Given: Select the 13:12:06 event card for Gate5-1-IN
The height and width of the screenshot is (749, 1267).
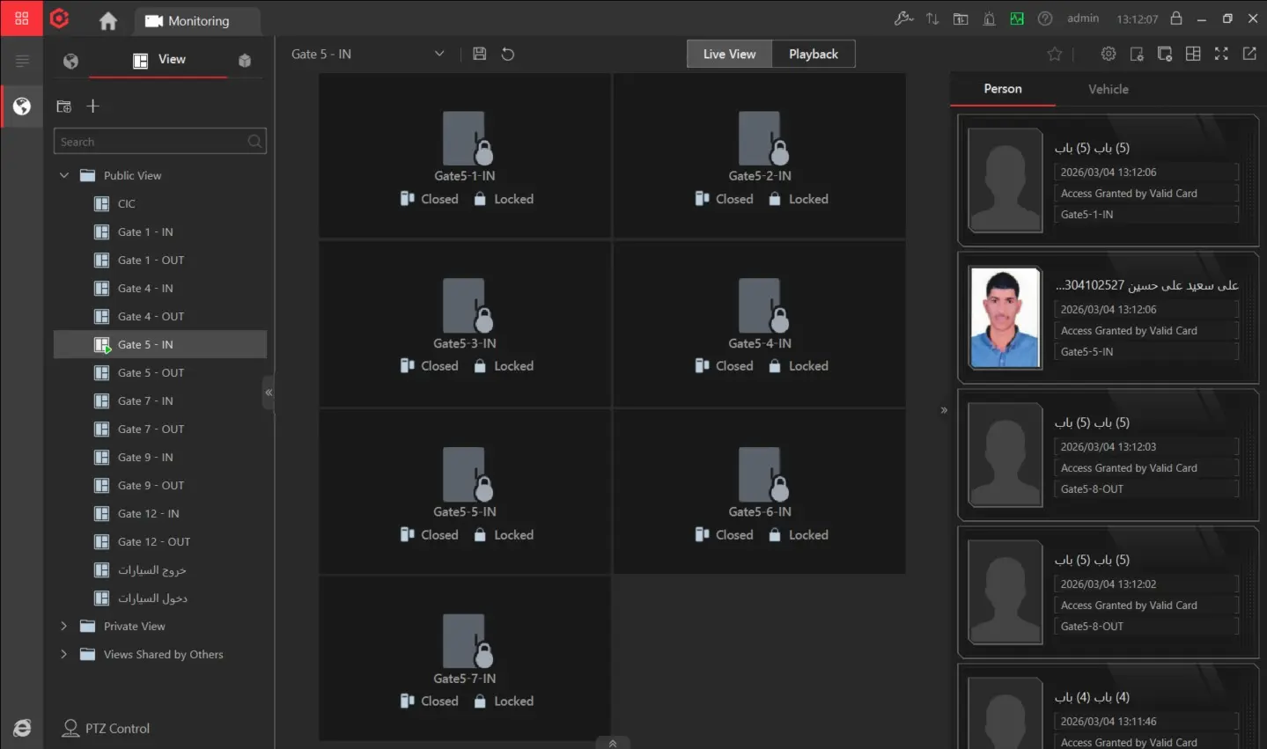Looking at the screenshot, I should (x=1109, y=180).
